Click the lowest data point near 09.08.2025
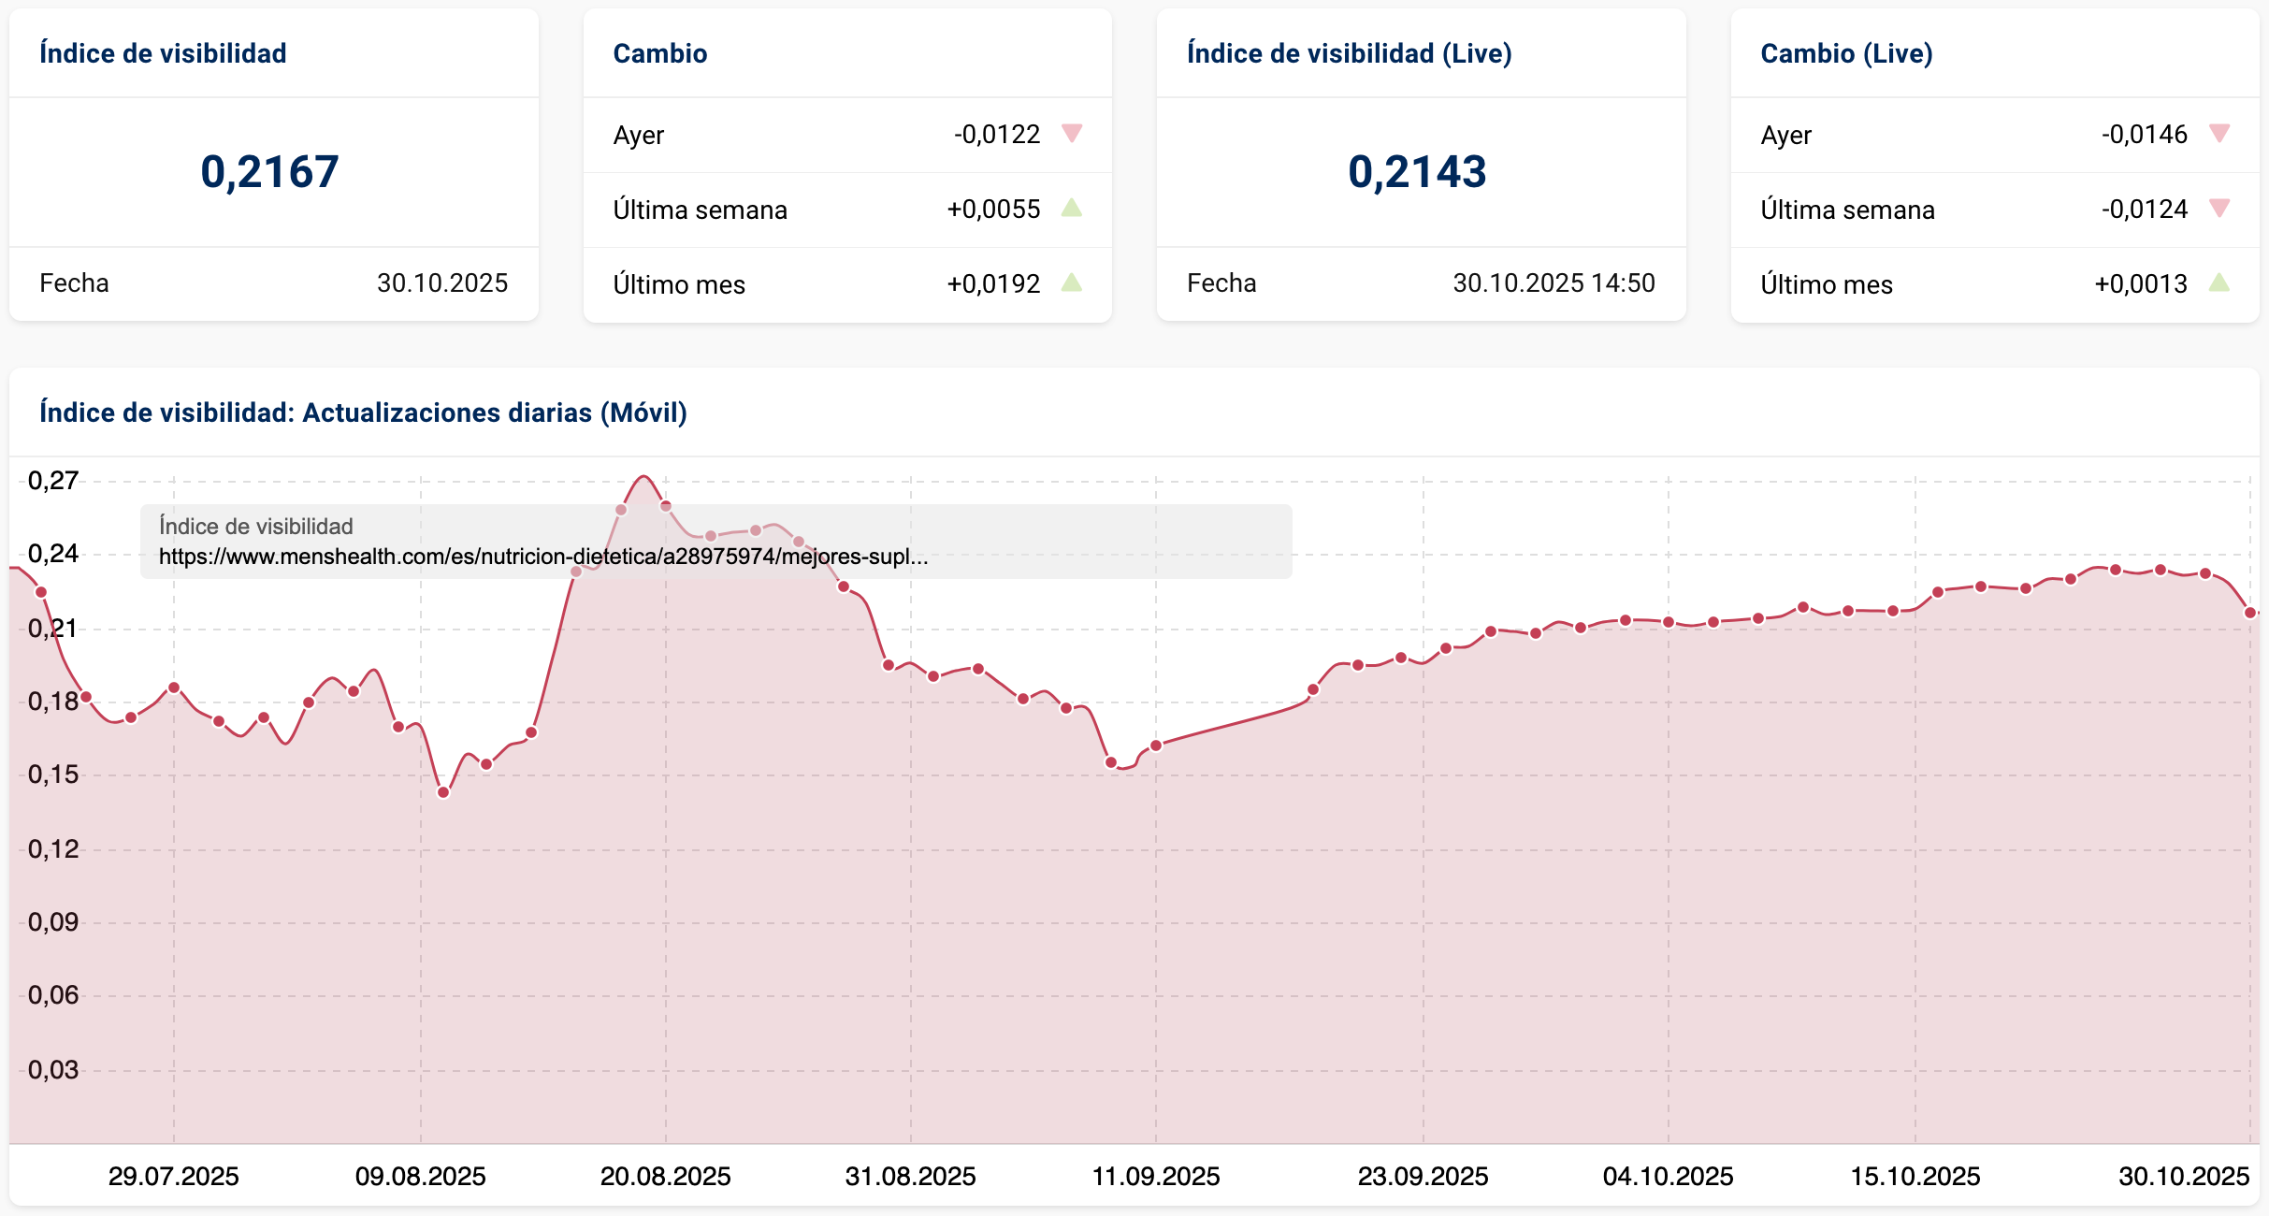The height and width of the screenshot is (1216, 2269). click(x=443, y=792)
